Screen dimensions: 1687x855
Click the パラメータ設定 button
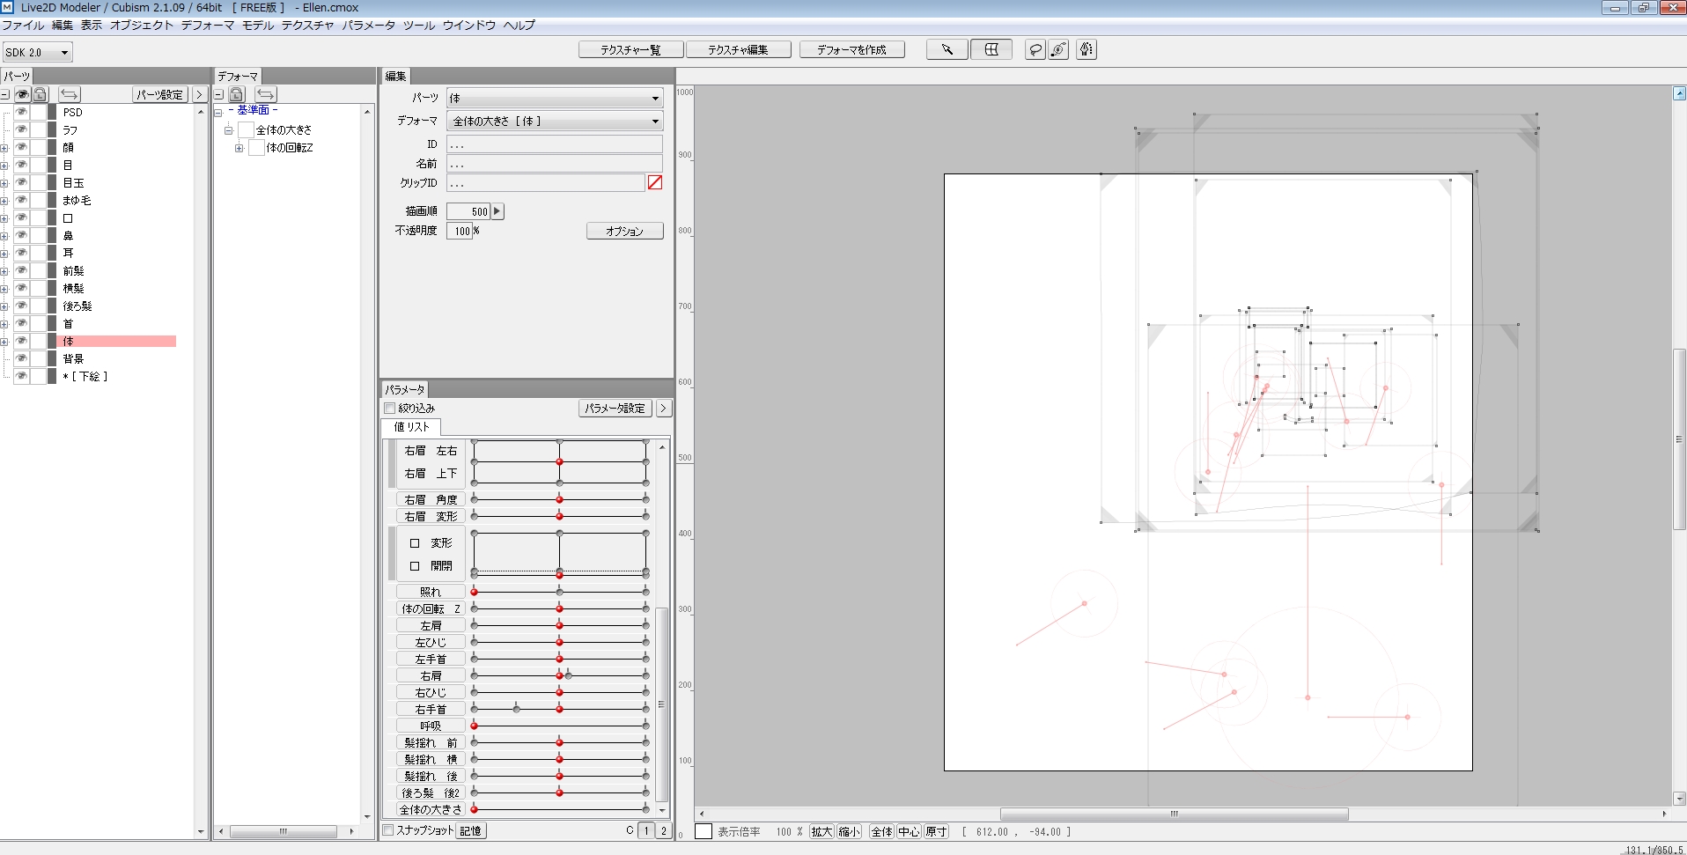(615, 409)
